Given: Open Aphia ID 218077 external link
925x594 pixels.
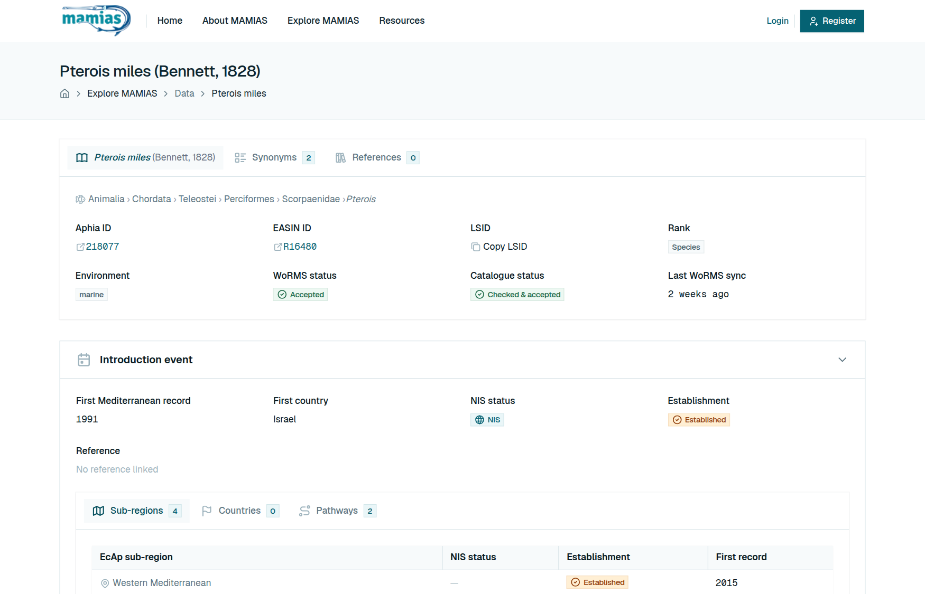Looking at the screenshot, I should (x=98, y=247).
